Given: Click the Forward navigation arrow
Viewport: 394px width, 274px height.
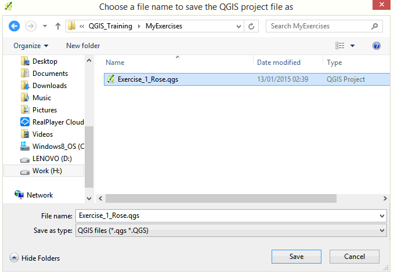Looking at the screenshot, I should click(x=31, y=26).
